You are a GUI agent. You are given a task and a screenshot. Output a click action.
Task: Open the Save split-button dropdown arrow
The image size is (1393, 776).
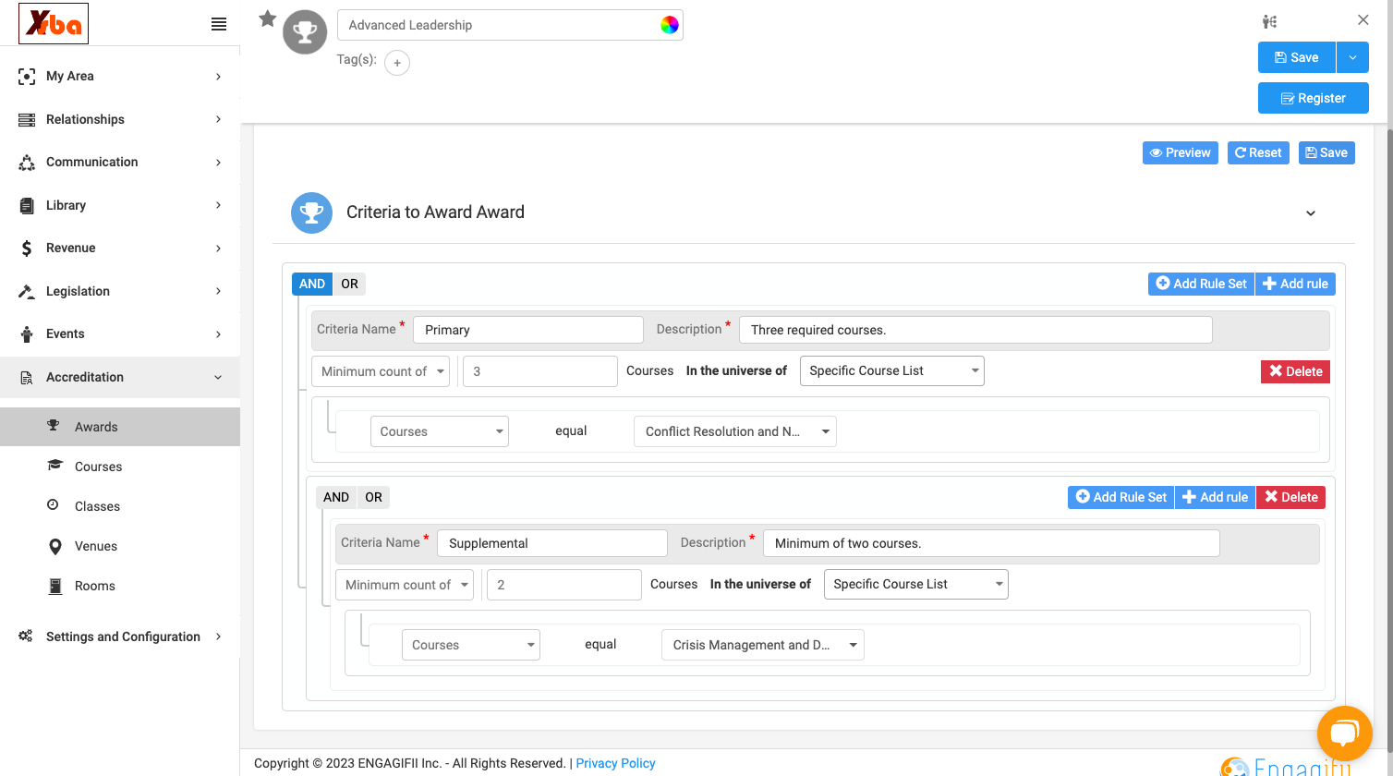coord(1352,57)
